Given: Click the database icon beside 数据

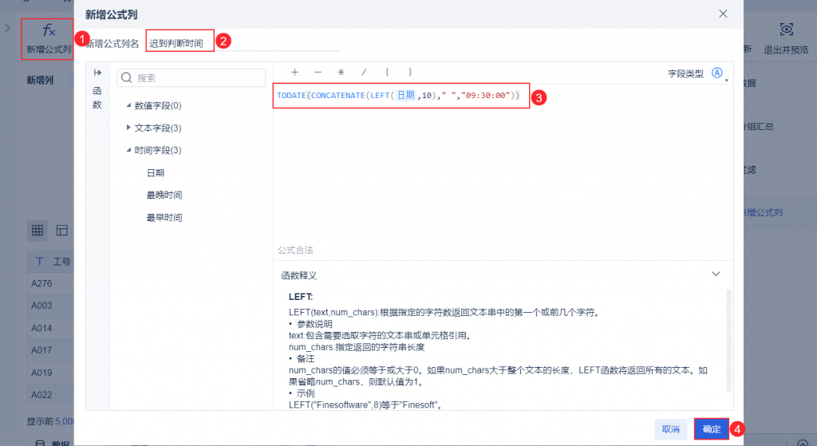Looking at the screenshot, I should tap(40, 443).
